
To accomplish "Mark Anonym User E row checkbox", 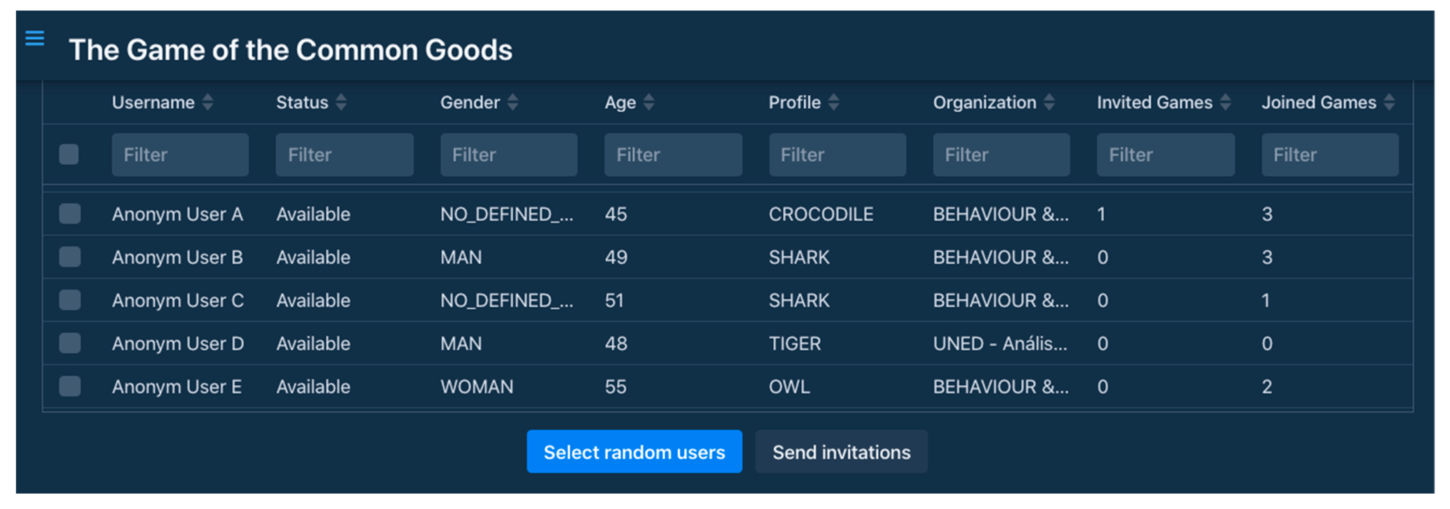I will tap(70, 387).
